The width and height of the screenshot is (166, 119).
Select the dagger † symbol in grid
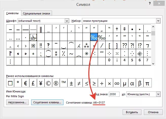click(x=117, y=29)
